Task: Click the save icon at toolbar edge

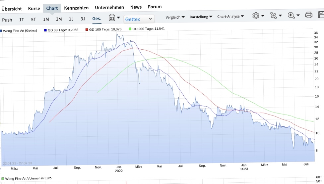Action: tap(321, 15)
